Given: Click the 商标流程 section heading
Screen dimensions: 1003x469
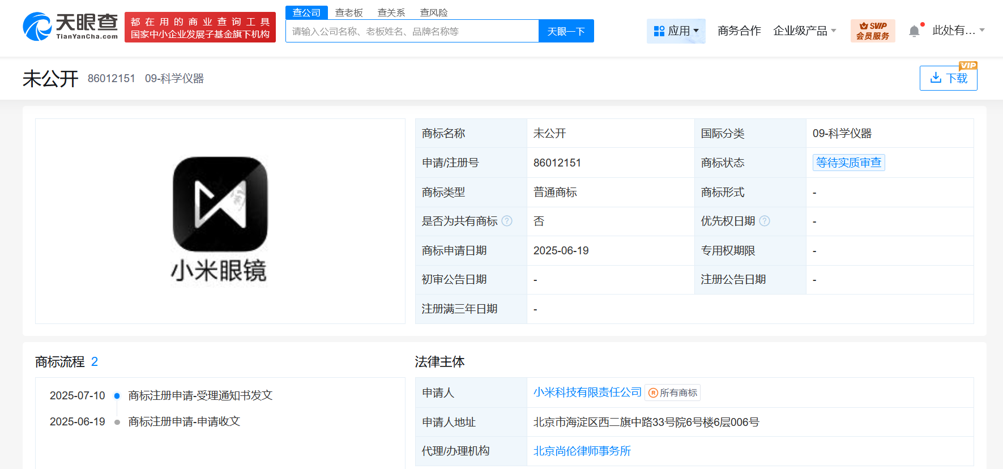Looking at the screenshot, I should (60, 362).
